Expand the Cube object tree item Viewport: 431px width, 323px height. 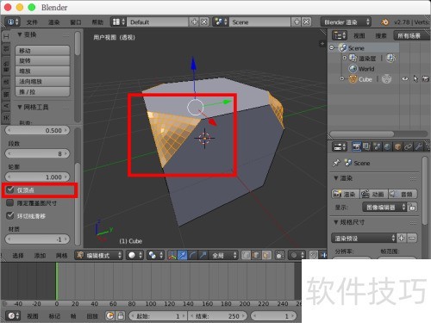click(x=342, y=78)
